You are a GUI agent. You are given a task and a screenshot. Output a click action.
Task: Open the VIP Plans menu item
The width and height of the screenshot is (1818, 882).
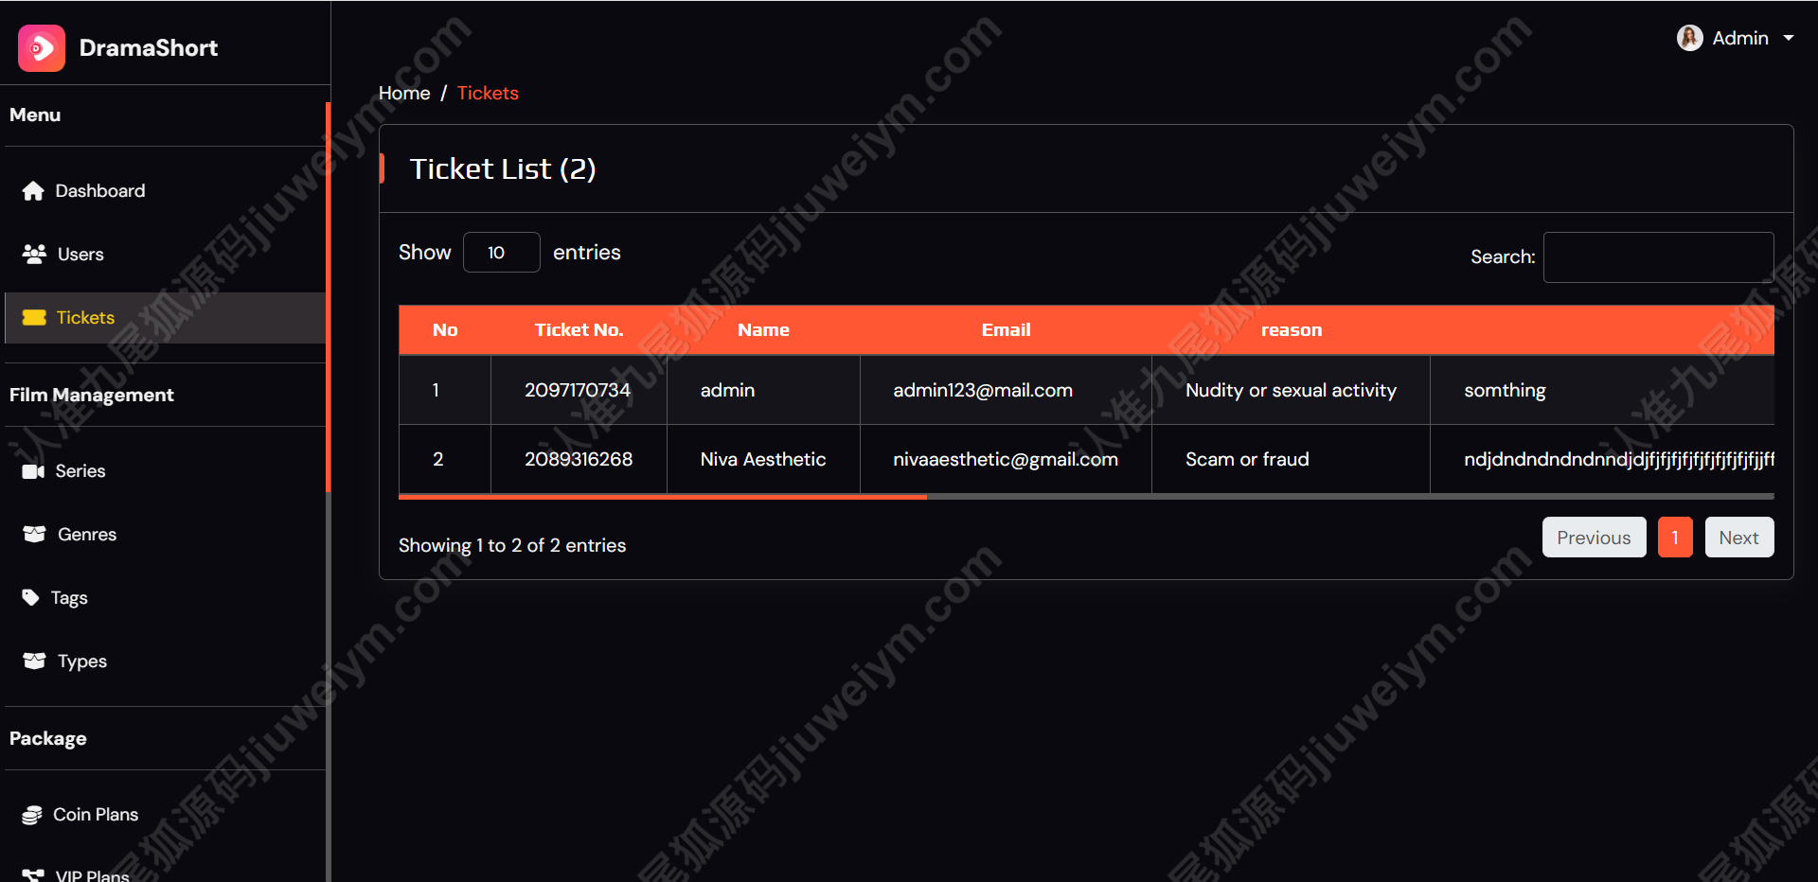(92, 875)
